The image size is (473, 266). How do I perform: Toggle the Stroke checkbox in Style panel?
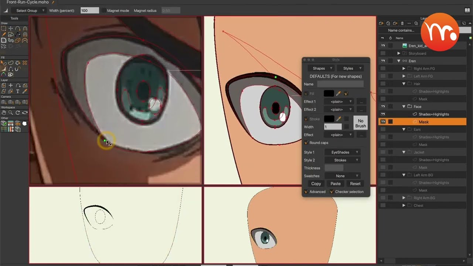coord(306,119)
